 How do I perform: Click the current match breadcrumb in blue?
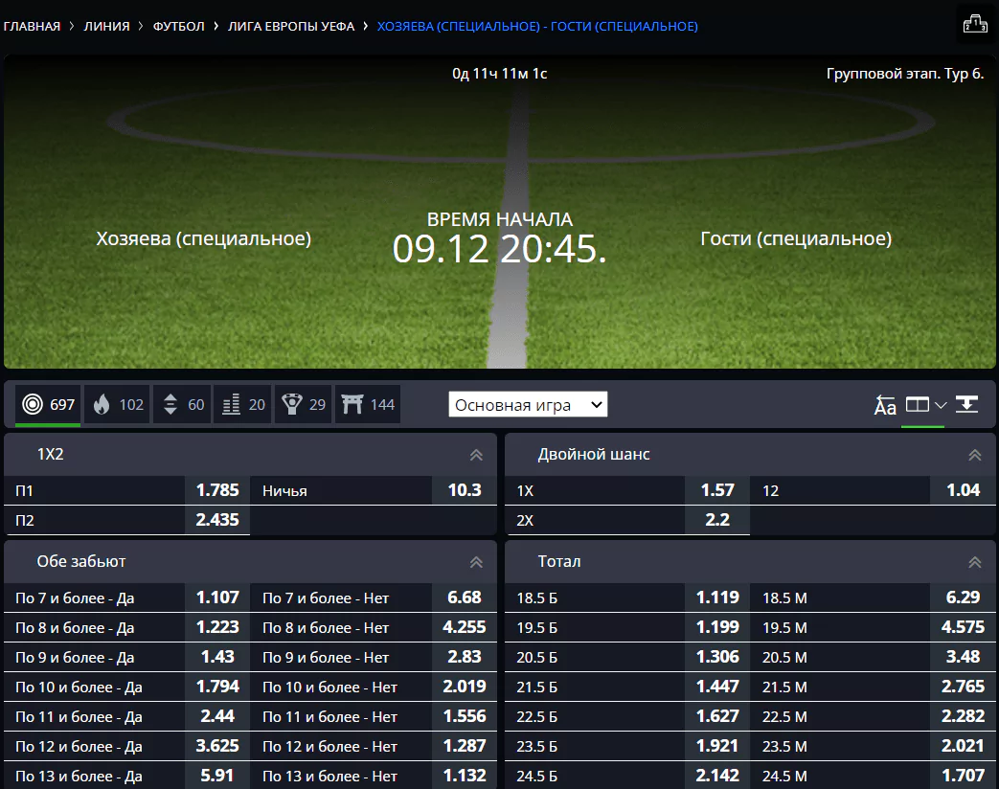pyautogui.click(x=537, y=26)
